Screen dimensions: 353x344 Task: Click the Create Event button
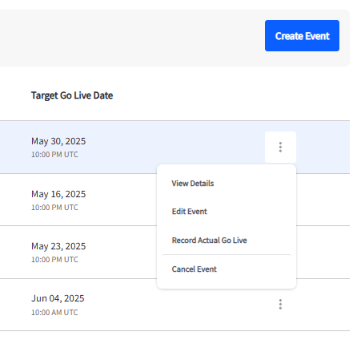point(302,35)
